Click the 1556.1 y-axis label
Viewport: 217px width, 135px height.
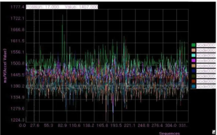point(17,52)
